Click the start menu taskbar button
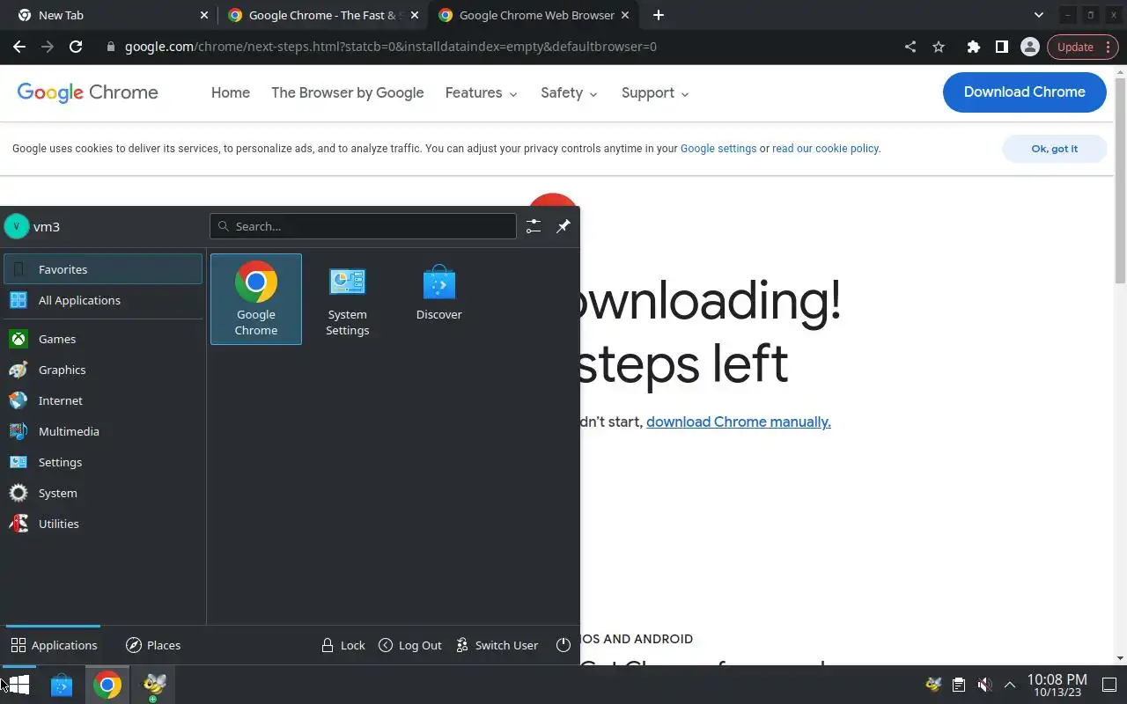This screenshot has width=1127, height=704. pos(18,685)
